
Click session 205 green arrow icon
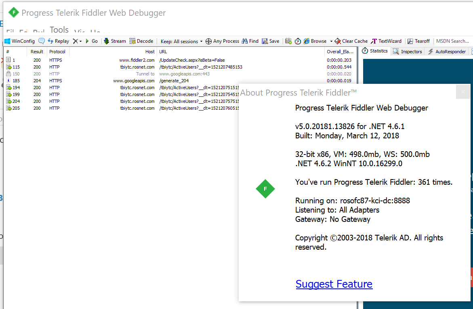[x=9, y=108]
